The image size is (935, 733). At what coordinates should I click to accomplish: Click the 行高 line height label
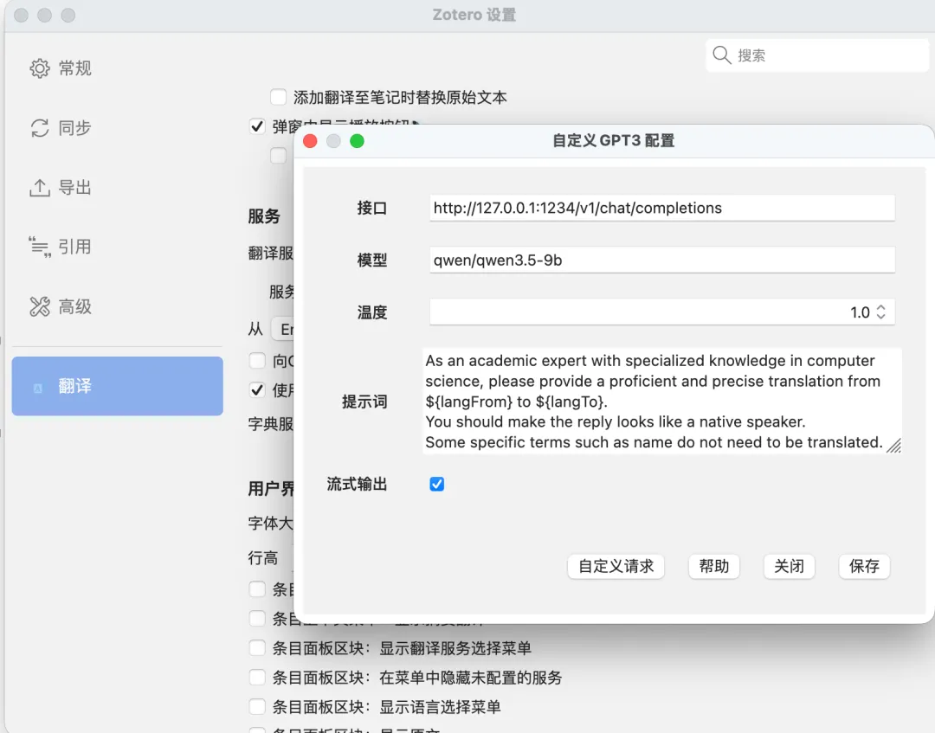(x=263, y=558)
